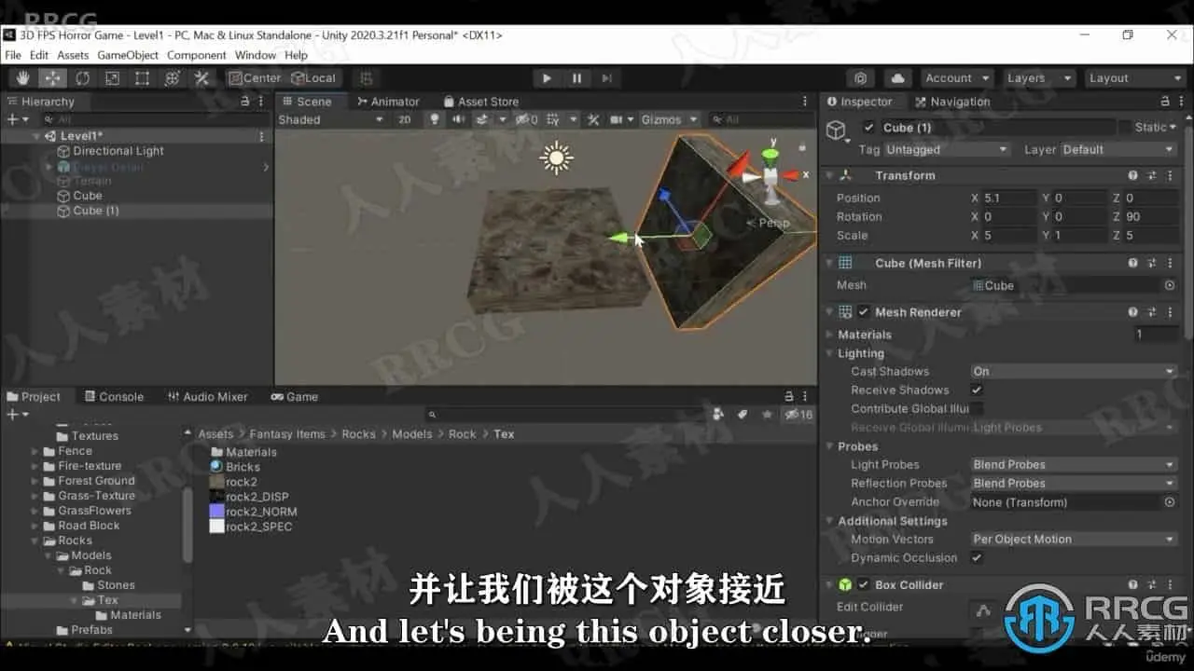Switch to the Console tab

tap(114, 396)
